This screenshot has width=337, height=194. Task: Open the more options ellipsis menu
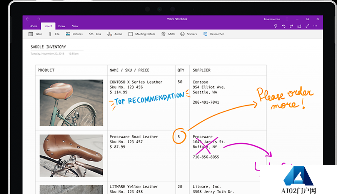coord(315,26)
